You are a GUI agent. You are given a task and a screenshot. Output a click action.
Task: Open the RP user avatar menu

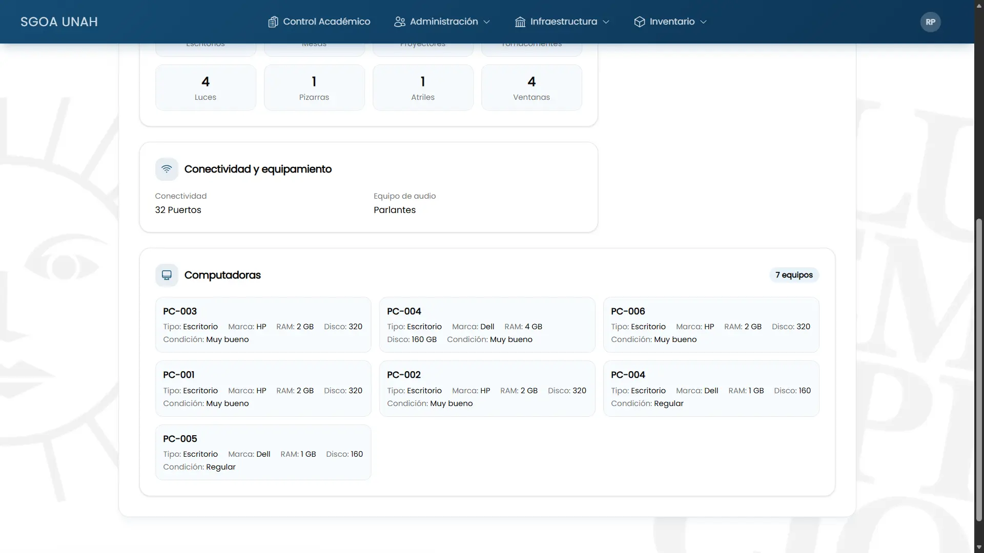click(930, 22)
